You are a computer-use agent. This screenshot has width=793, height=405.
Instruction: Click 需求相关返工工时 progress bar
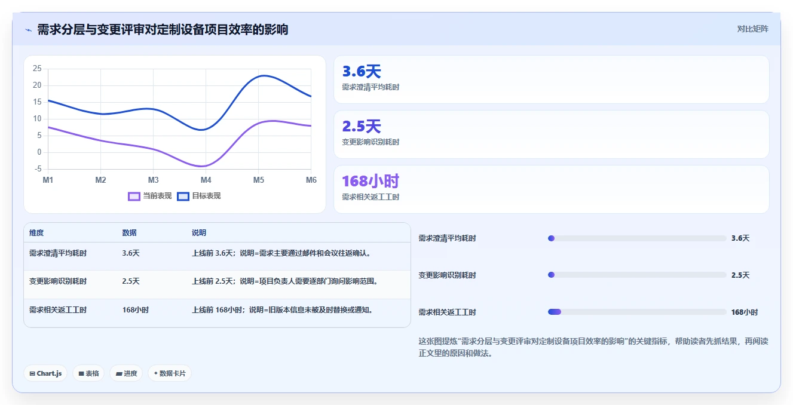pyautogui.click(x=637, y=312)
